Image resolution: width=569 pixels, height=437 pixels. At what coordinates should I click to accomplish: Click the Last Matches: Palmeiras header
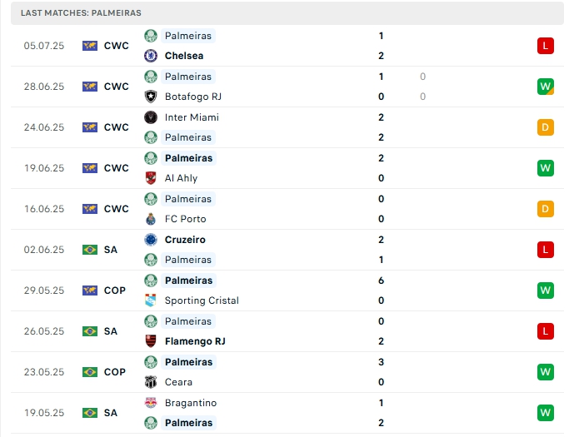[82, 13]
